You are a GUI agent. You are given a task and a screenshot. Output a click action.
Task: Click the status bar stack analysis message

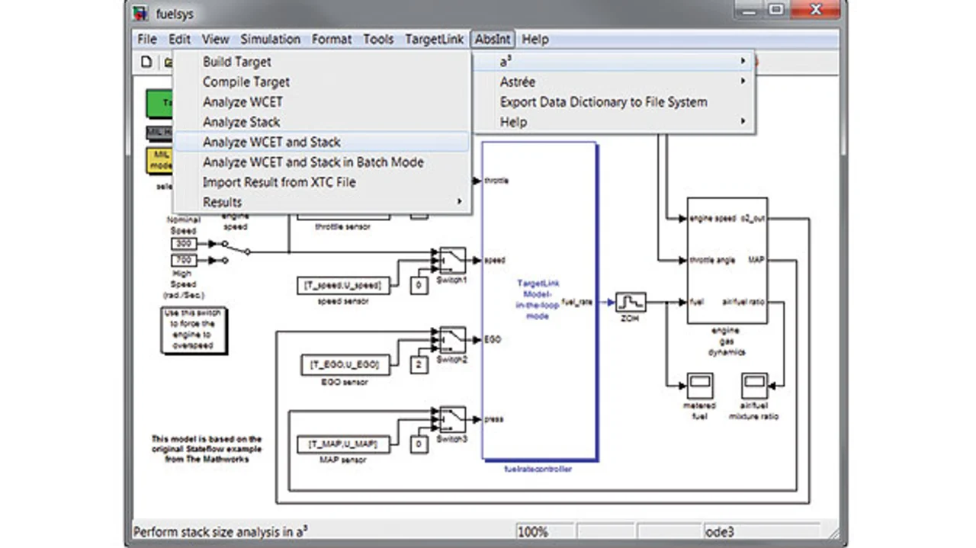(x=221, y=532)
